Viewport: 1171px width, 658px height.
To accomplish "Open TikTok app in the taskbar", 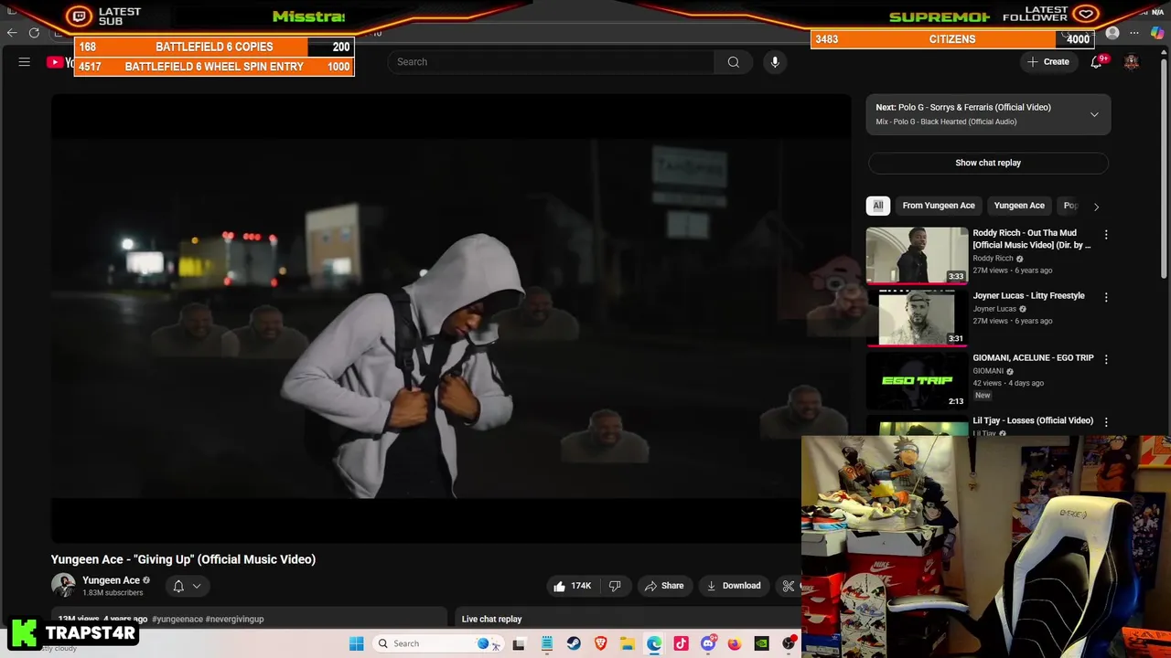I will click(681, 643).
